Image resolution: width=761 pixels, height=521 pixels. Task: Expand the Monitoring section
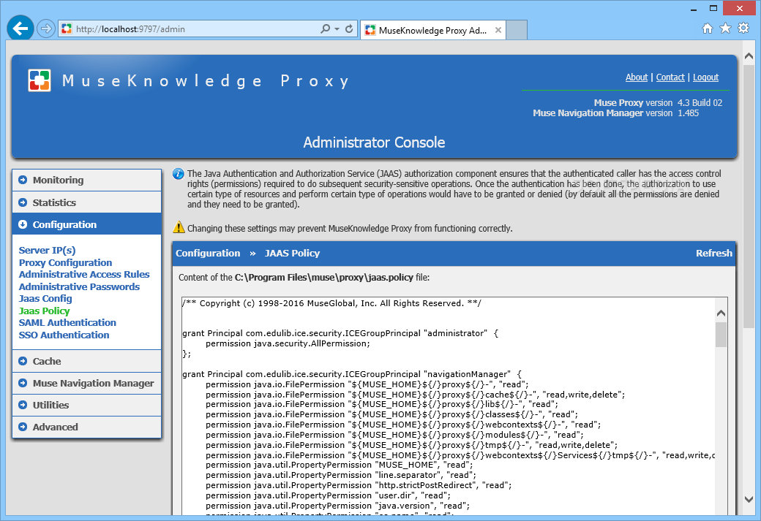tap(87, 180)
